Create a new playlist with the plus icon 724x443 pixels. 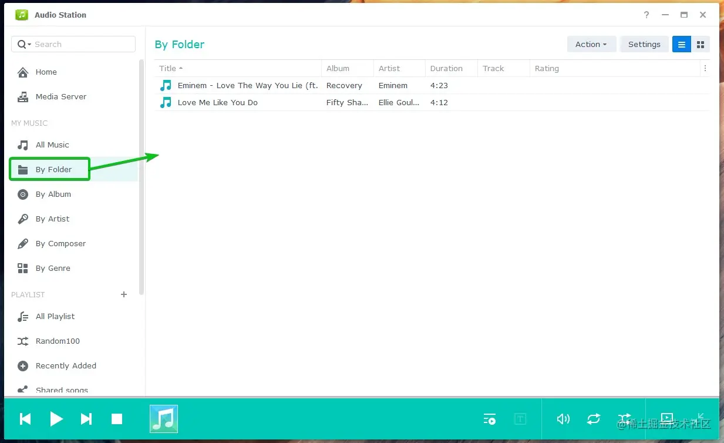(123, 294)
